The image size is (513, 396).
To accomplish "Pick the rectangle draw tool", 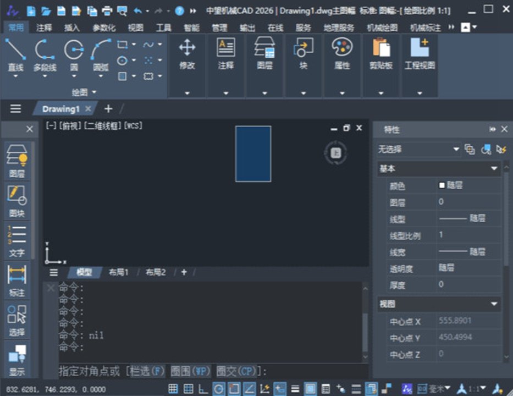I will click(123, 44).
